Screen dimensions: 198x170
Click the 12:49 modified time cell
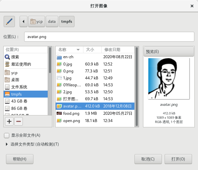(108, 78)
